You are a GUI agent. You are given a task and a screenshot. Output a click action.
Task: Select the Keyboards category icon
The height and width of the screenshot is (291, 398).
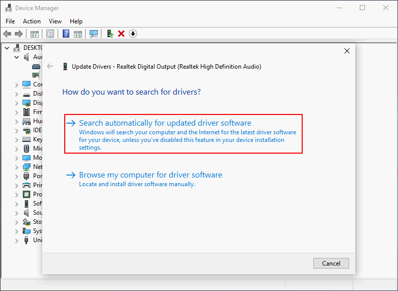coord(26,139)
